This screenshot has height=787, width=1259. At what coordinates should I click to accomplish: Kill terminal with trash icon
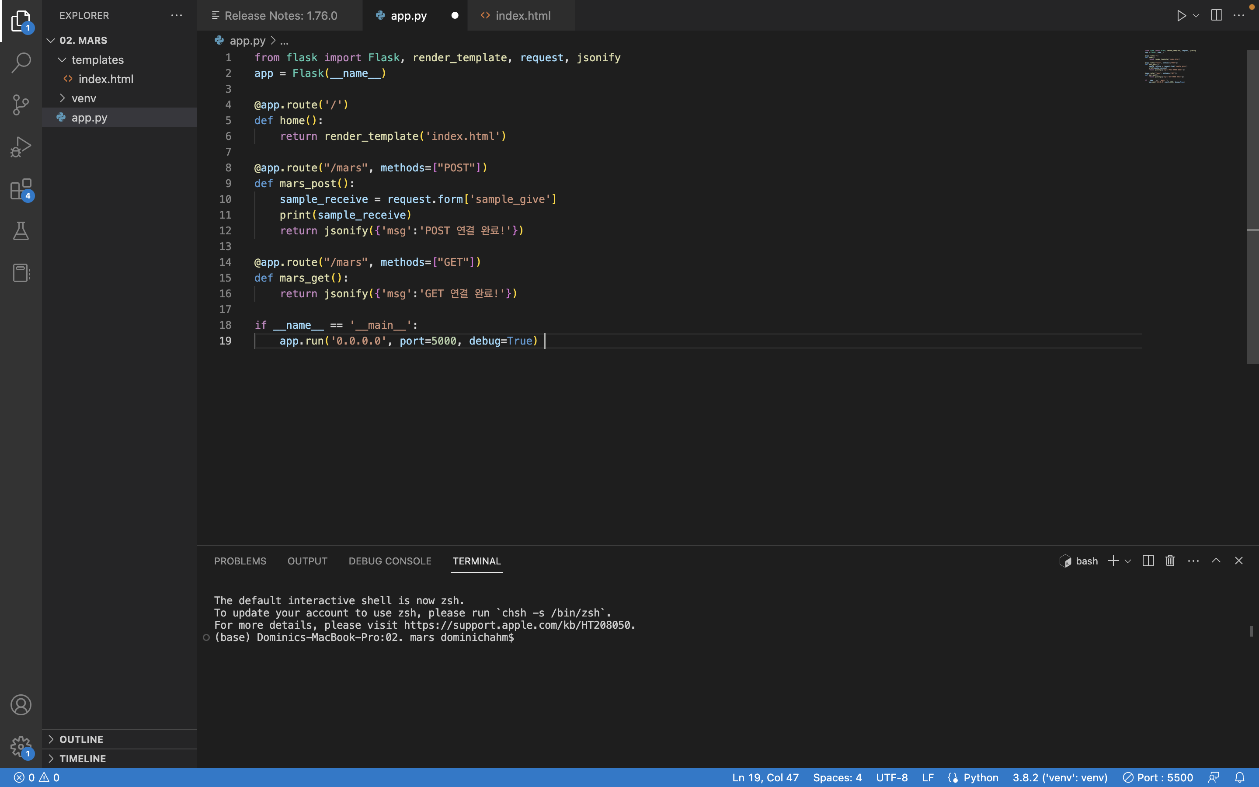1171,561
